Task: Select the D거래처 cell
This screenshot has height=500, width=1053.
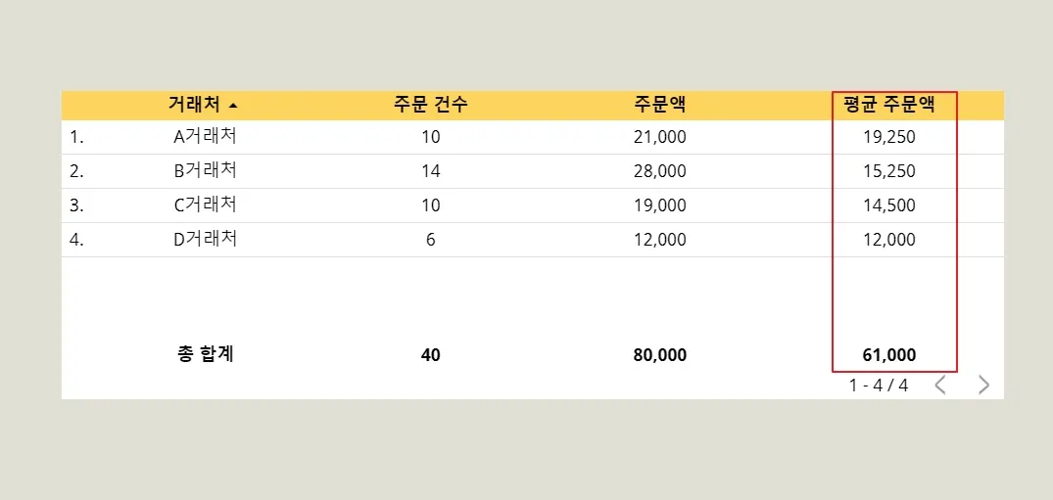Action: coord(206,239)
